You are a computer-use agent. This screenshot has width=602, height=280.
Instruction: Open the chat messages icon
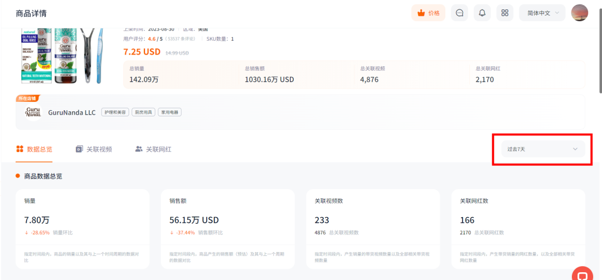459,13
